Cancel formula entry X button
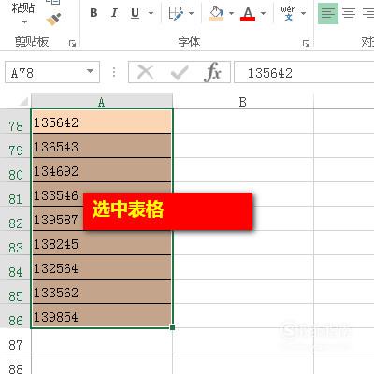The width and height of the screenshot is (374, 374). coord(146,72)
